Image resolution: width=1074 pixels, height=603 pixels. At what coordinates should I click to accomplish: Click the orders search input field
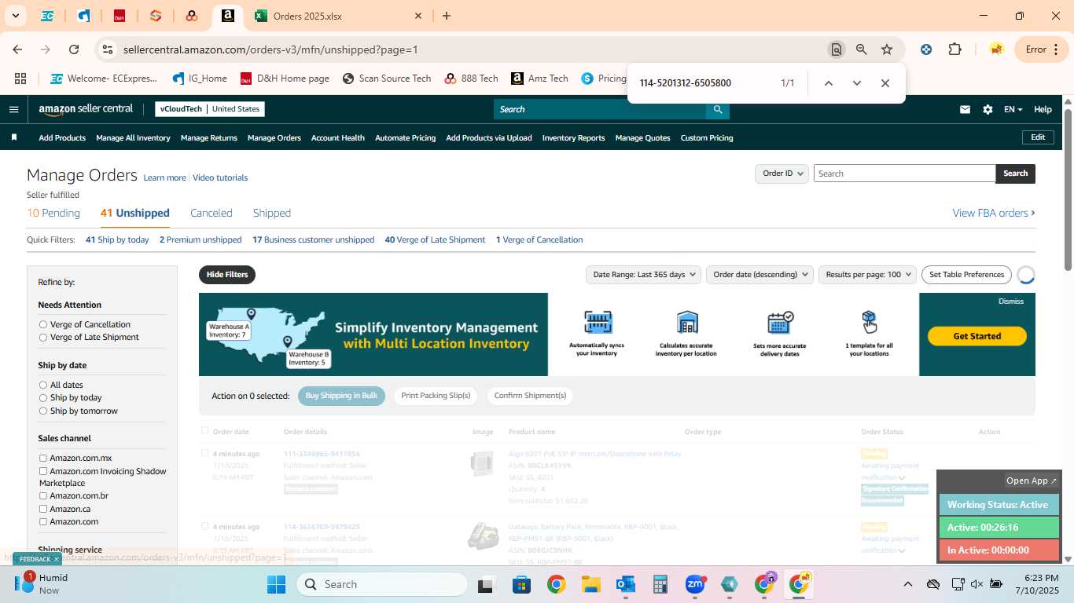pyautogui.click(x=904, y=174)
